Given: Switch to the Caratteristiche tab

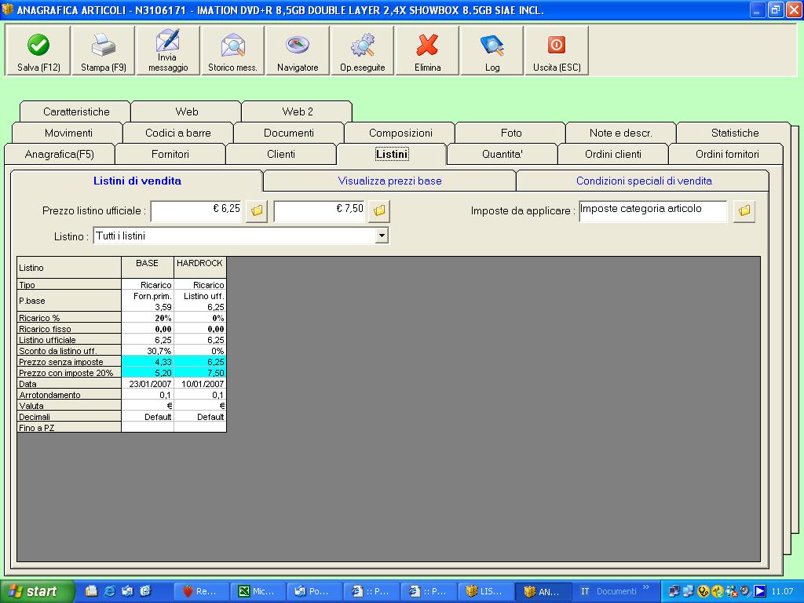Looking at the screenshot, I should click(x=76, y=111).
